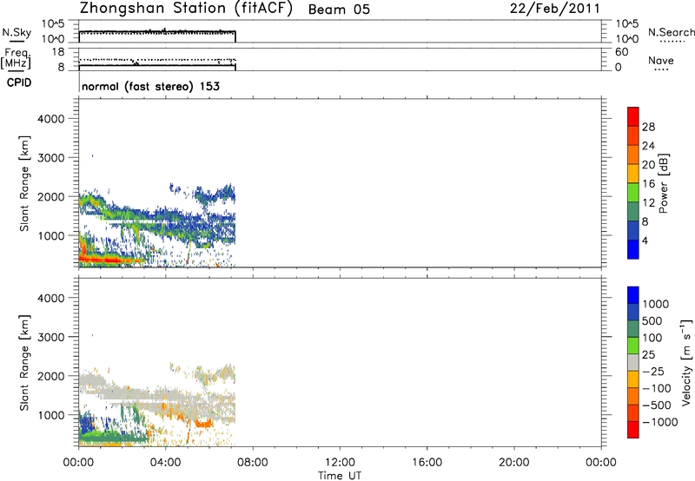Click '4000' on the power panel range axis
The width and height of the screenshot is (695, 481).
click(51, 119)
